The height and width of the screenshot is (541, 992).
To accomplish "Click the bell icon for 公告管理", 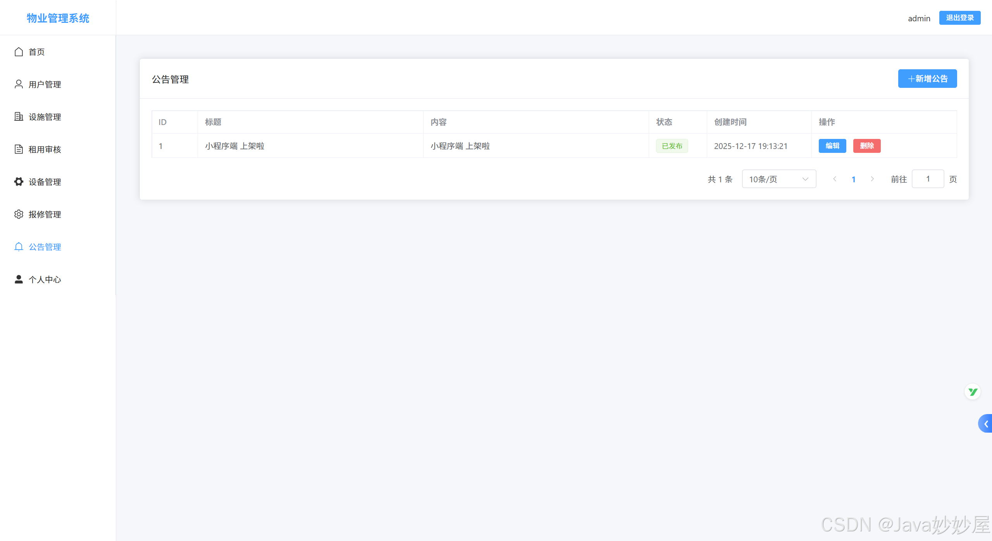I will point(19,247).
